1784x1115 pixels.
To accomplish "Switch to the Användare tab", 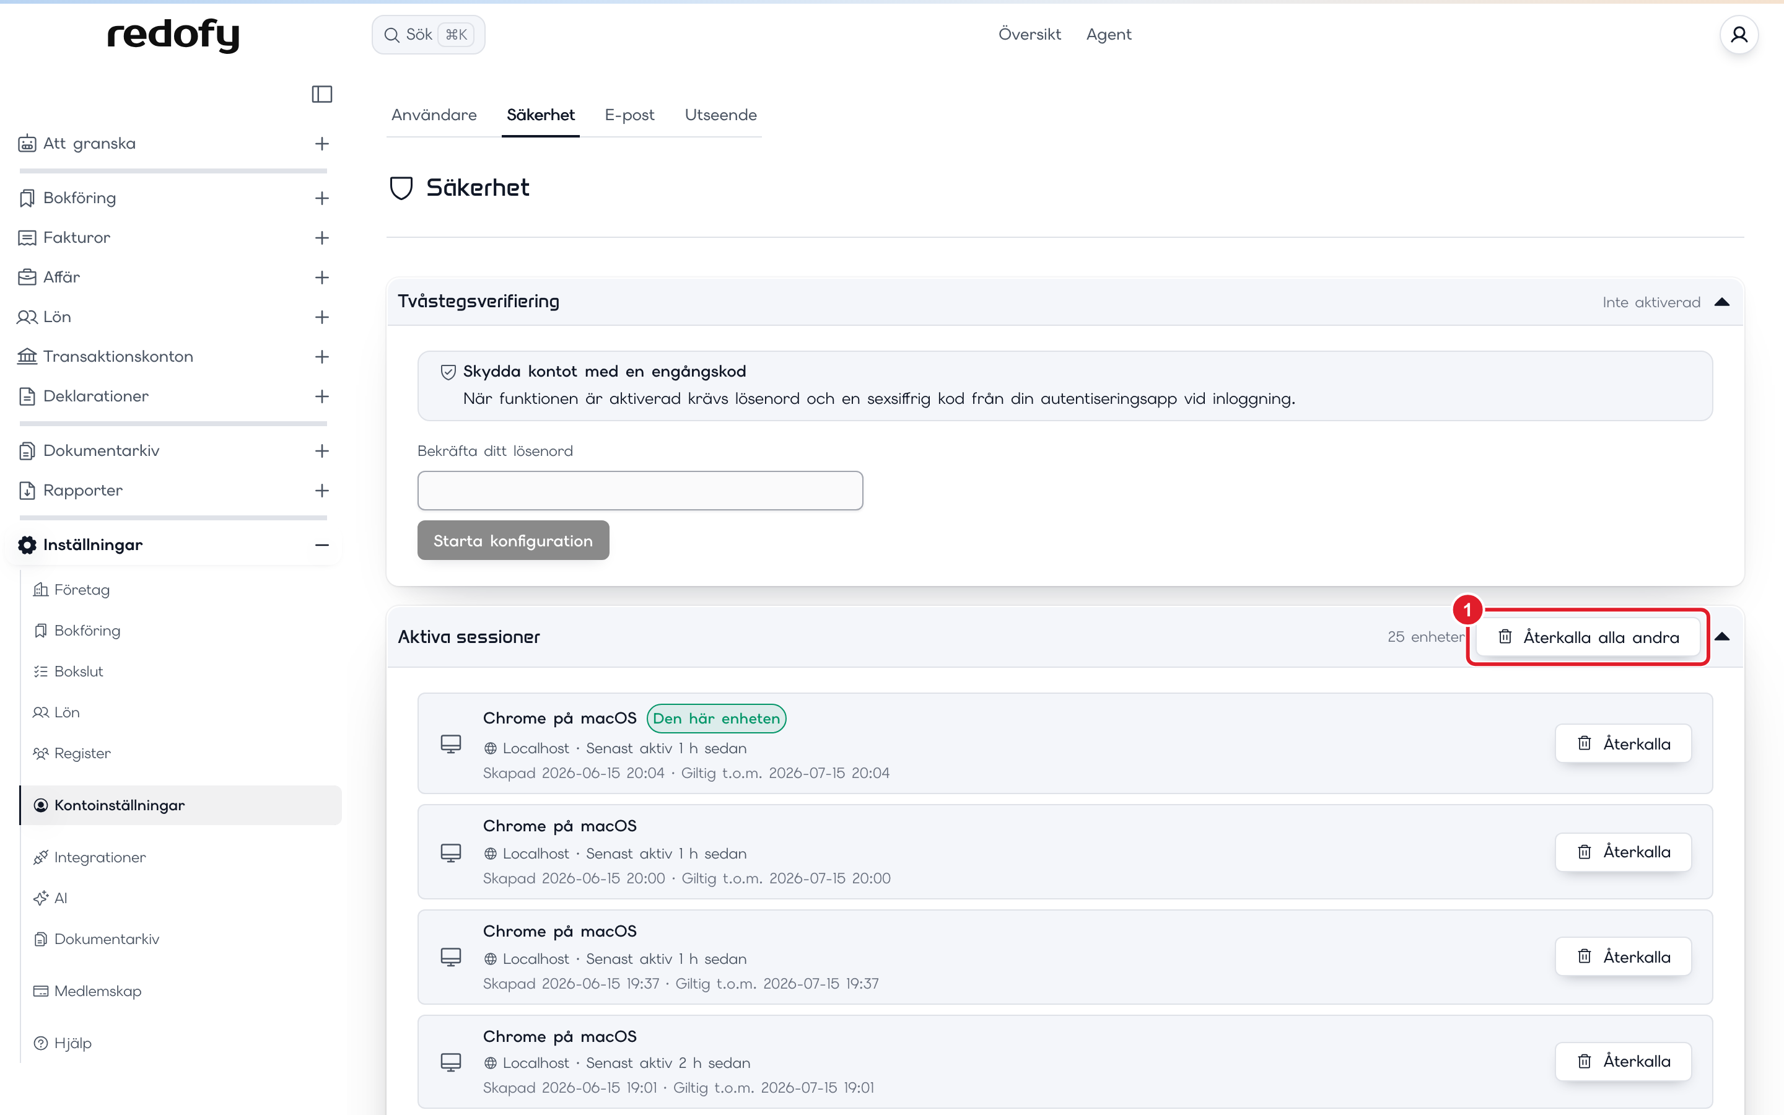I will point(434,115).
